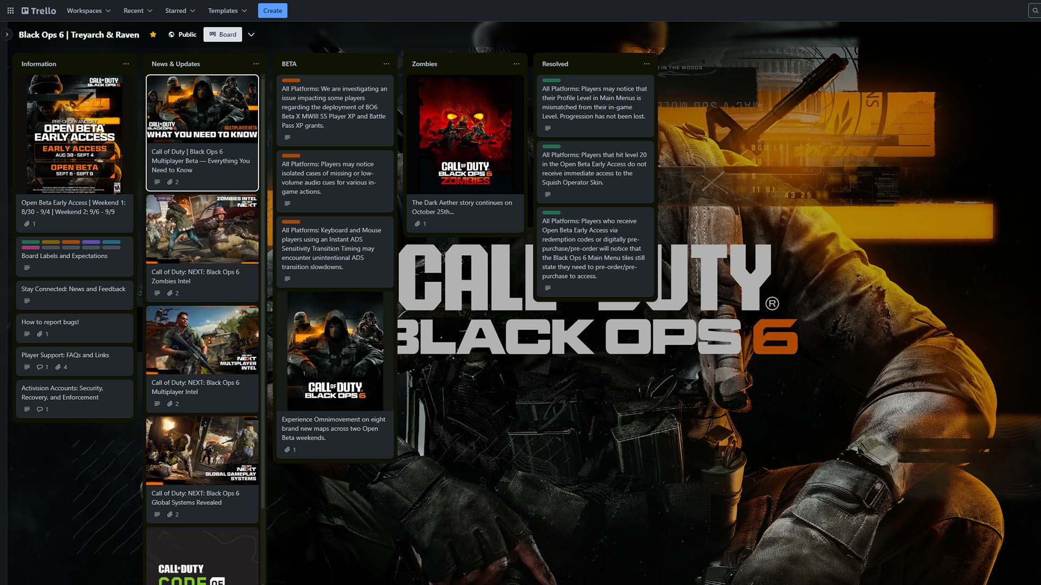Open the Information list actions menu (three dots)
1041x585 pixels.
pyautogui.click(x=126, y=63)
